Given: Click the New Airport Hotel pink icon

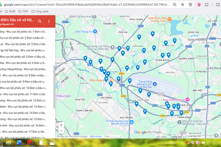Looking at the screenshot, I should [187, 100].
